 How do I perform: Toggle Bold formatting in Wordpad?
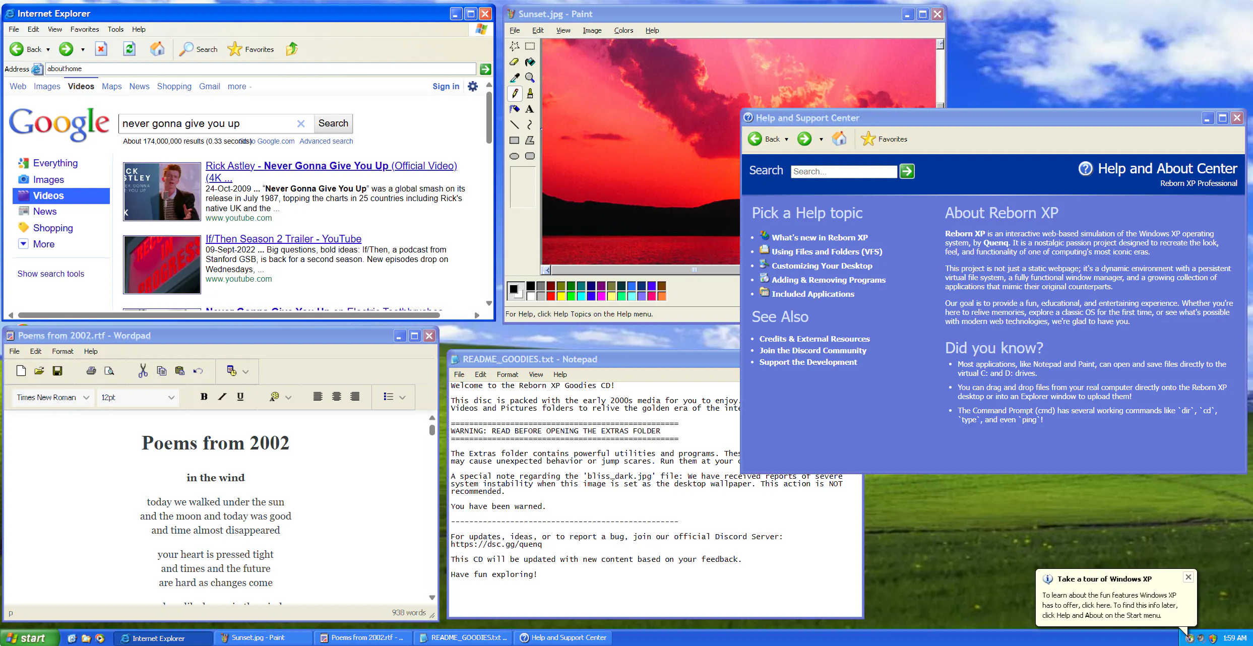(x=204, y=397)
